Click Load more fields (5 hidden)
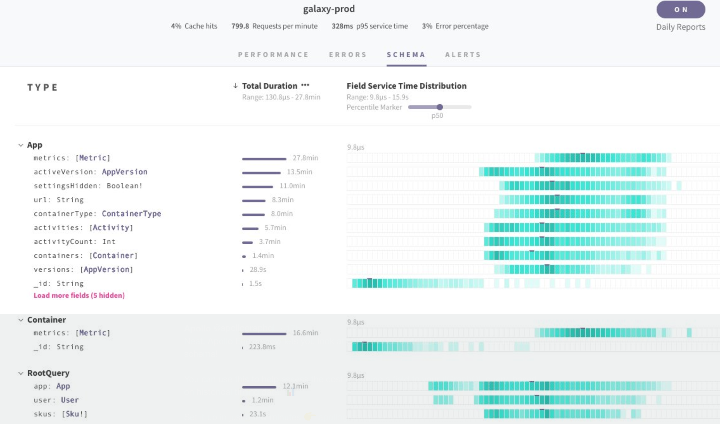 tap(79, 295)
